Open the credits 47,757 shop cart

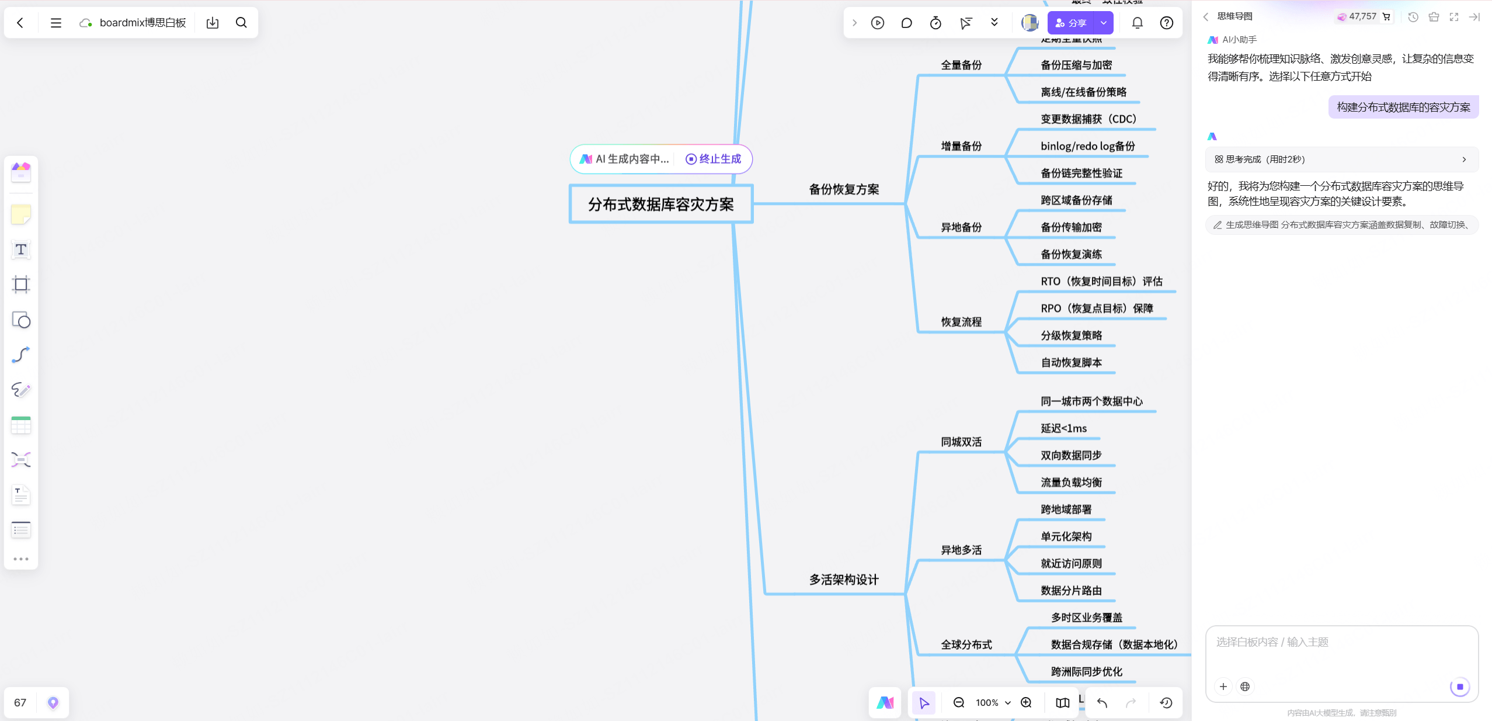pos(1386,16)
